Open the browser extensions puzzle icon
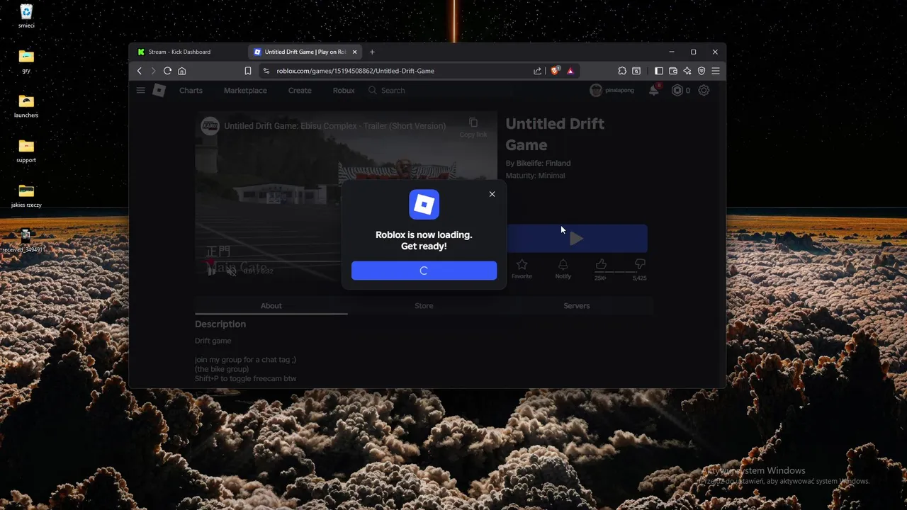 (x=622, y=71)
